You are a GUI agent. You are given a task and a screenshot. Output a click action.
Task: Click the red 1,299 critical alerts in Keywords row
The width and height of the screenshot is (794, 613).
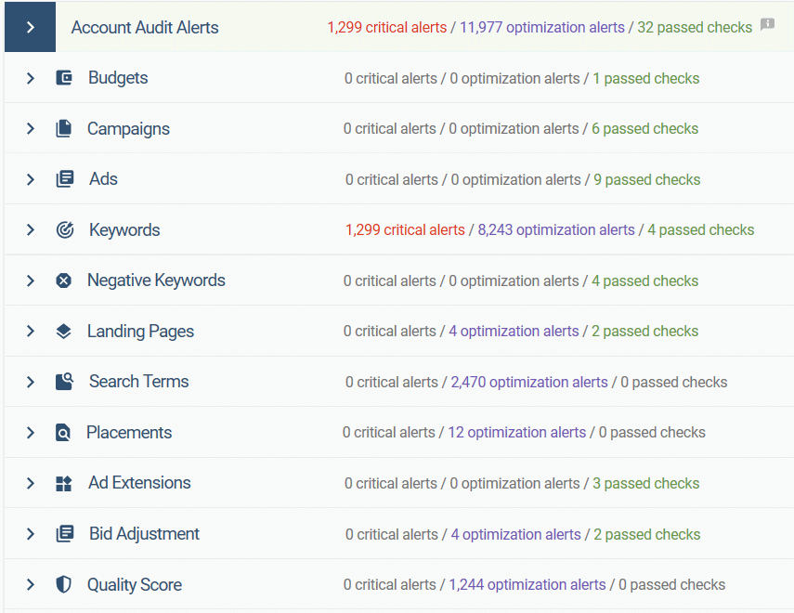[x=404, y=230]
